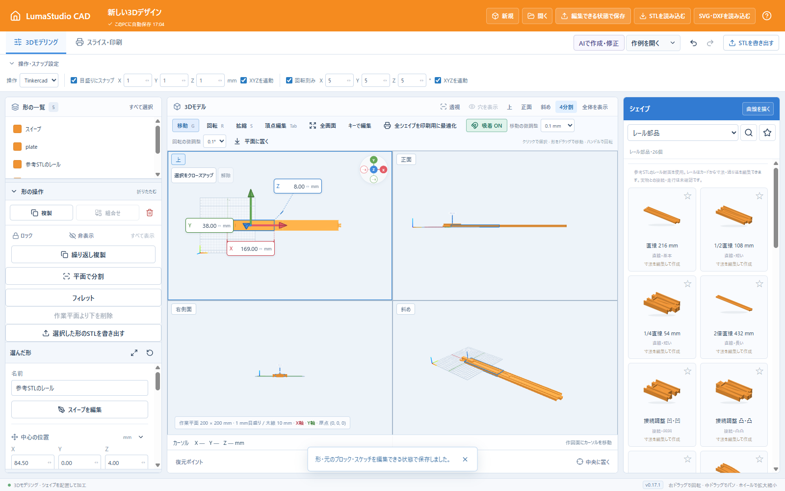Click the undo arrow icon

[x=693, y=43]
